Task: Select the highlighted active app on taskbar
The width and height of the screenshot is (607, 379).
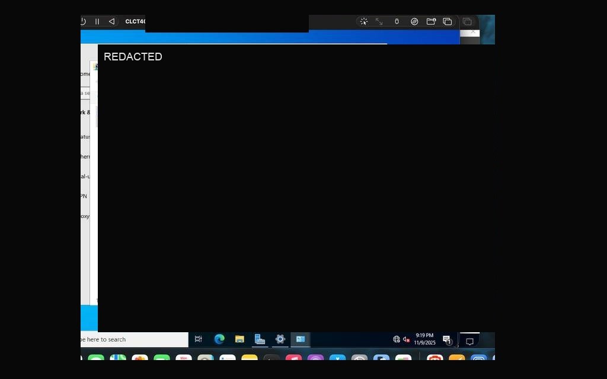Action: [x=301, y=339]
